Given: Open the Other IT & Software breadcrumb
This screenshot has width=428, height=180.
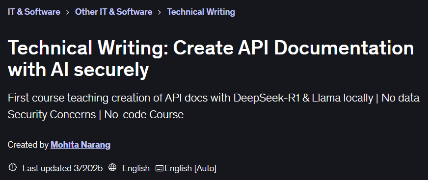Looking at the screenshot, I should tap(113, 12).
